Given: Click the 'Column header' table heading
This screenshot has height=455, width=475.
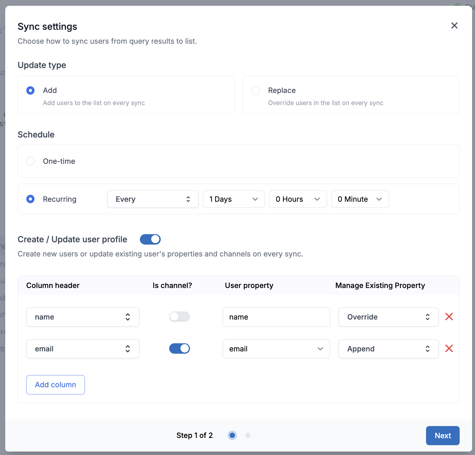Looking at the screenshot, I should click(x=53, y=285).
